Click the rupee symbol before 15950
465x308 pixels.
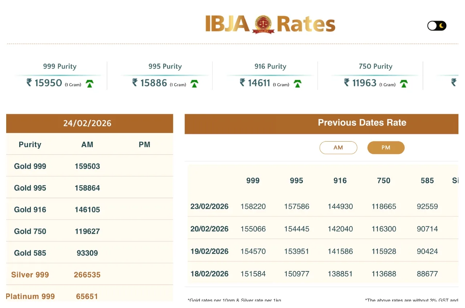point(29,83)
